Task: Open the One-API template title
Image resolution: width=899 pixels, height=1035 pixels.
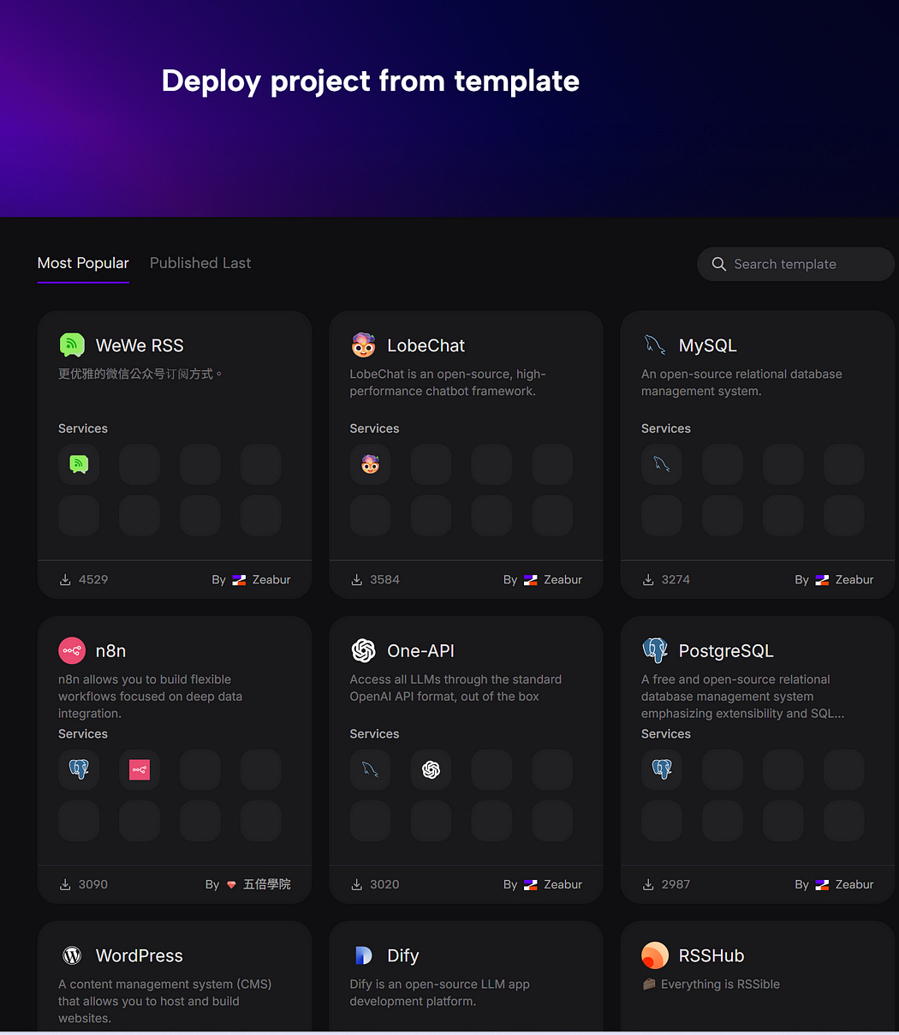Action: 420,650
